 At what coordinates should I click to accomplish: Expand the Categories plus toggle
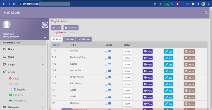click(x=43, y=107)
